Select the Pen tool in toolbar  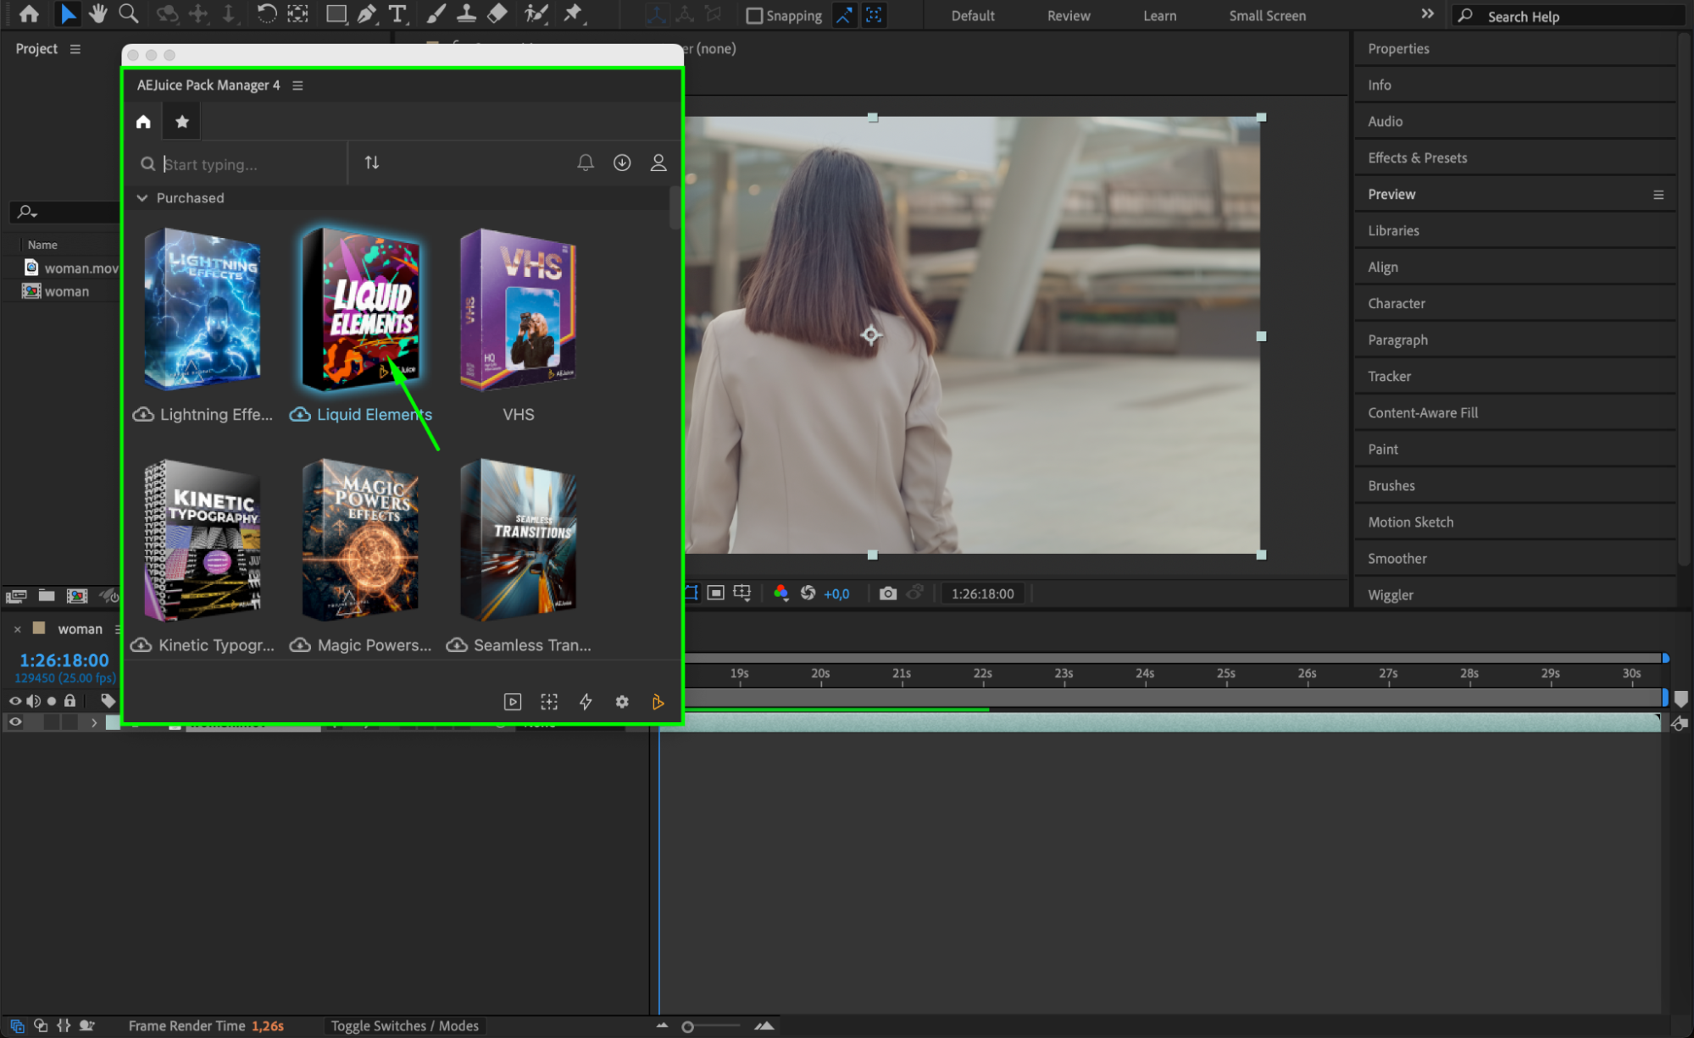point(367,14)
